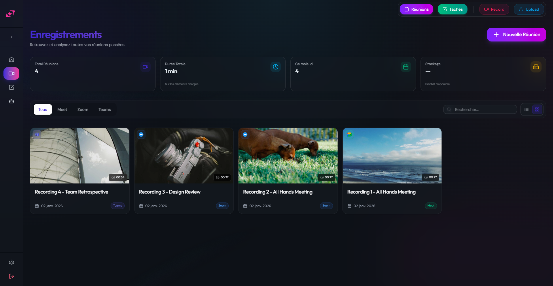Filter recordings by Meet
This screenshot has width=553, height=286.
62,109
